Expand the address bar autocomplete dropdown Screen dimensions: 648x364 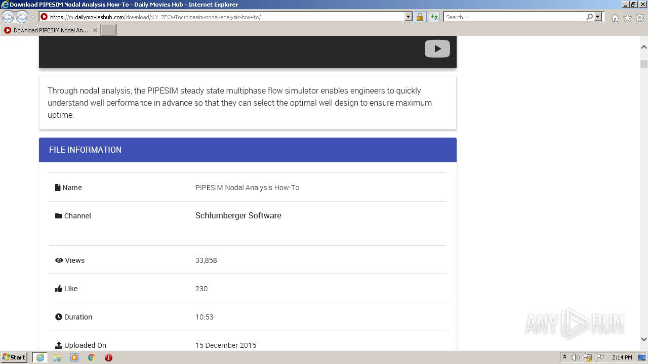(408, 17)
